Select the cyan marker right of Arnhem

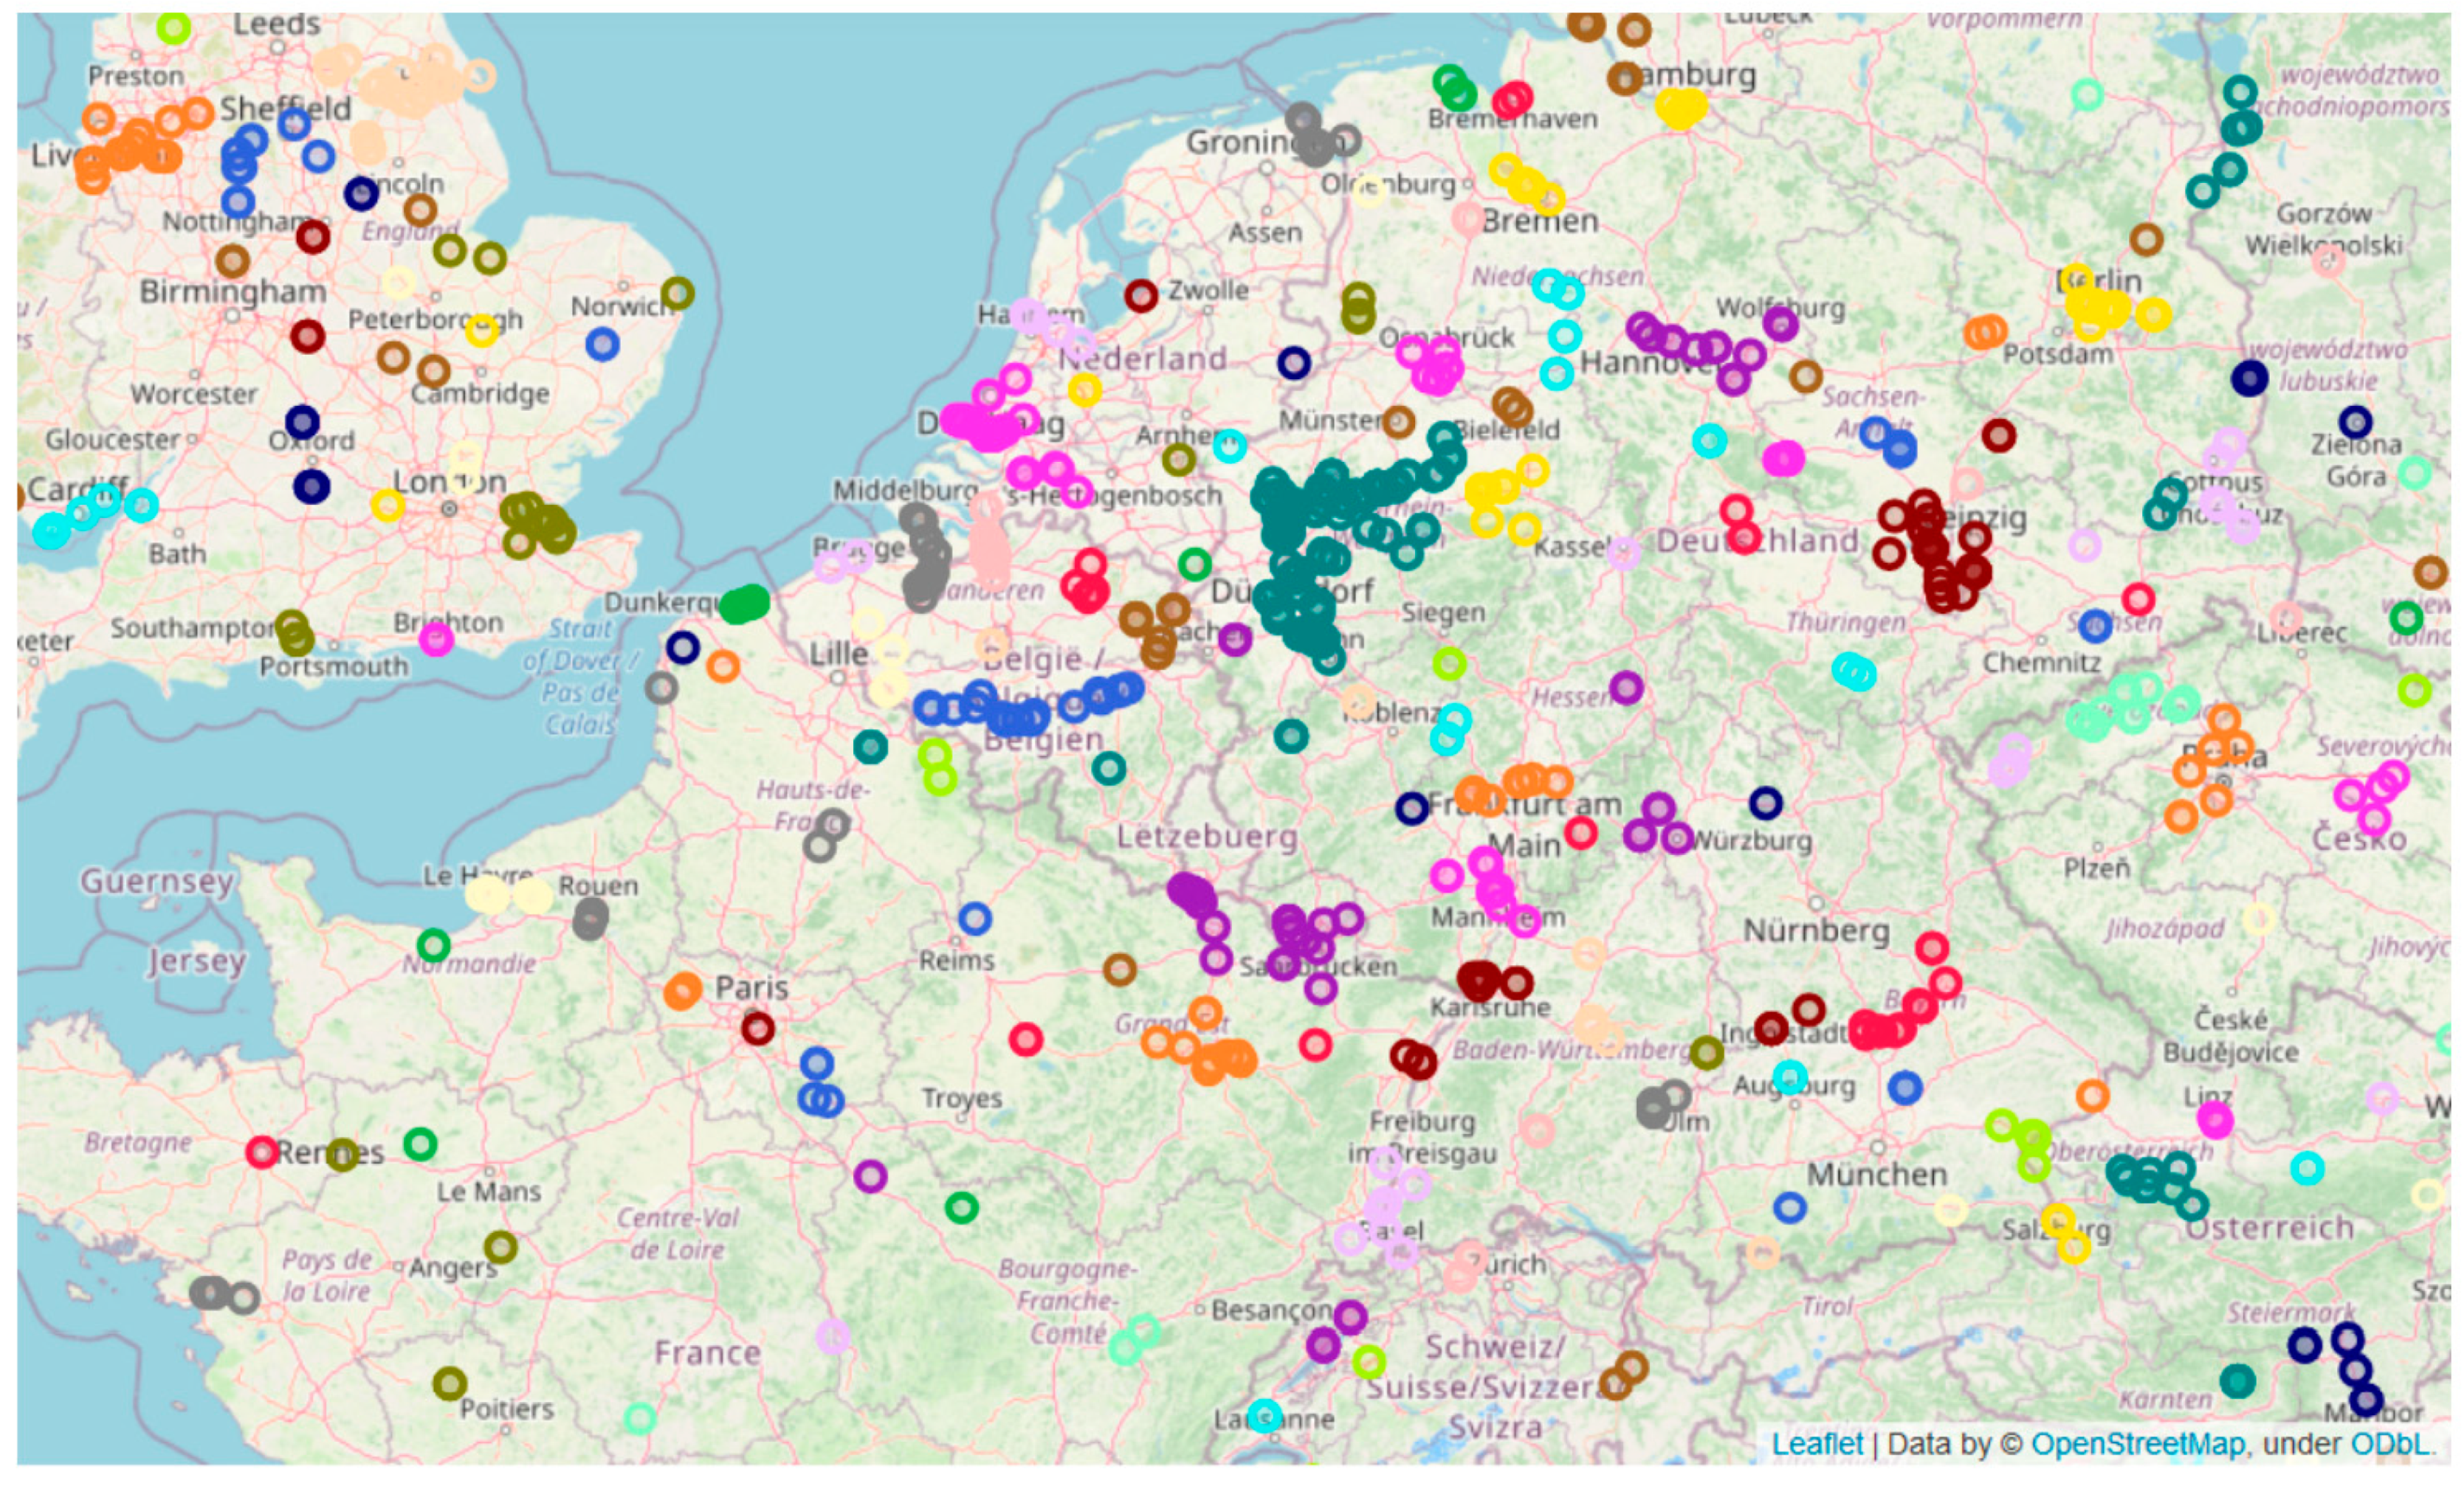[1230, 446]
